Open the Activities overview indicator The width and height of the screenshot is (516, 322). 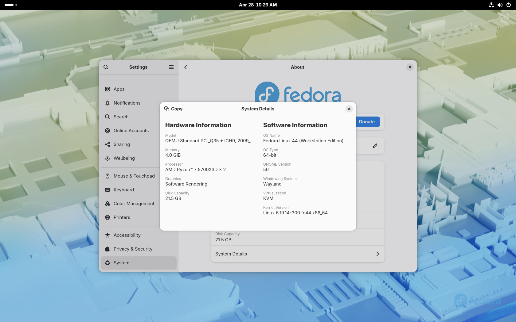[x=11, y=5]
